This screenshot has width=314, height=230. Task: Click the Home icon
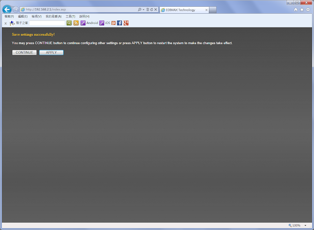296,10
